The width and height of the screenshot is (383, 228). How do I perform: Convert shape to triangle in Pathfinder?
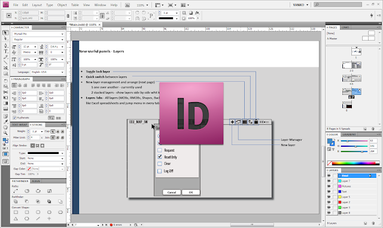(x=16, y=218)
